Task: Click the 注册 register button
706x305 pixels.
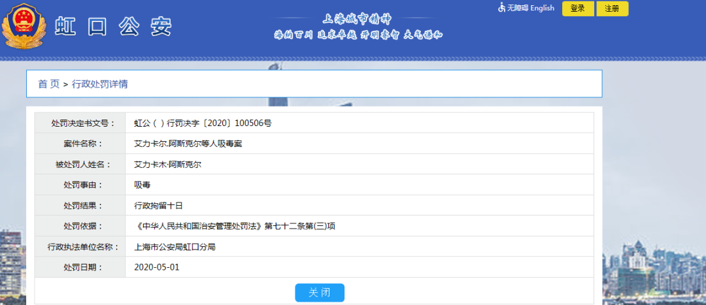Action: pyautogui.click(x=613, y=8)
